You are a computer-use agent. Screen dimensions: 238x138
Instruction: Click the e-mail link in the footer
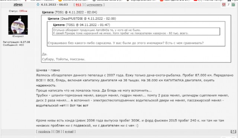[x=69, y=132]
